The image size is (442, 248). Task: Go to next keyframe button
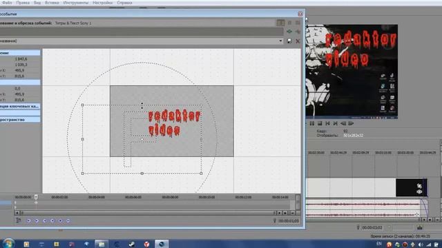tap(44, 221)
